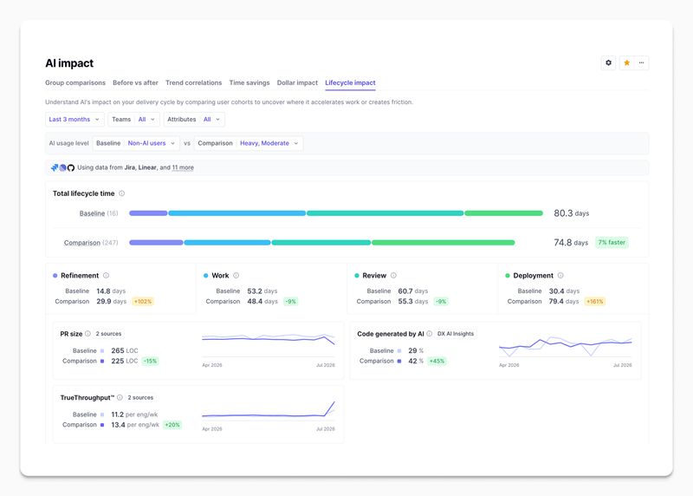Open Baseline Non-AI users dropdown
The image size is (693, 496).
pyautogui.click(x=136, y=143)
